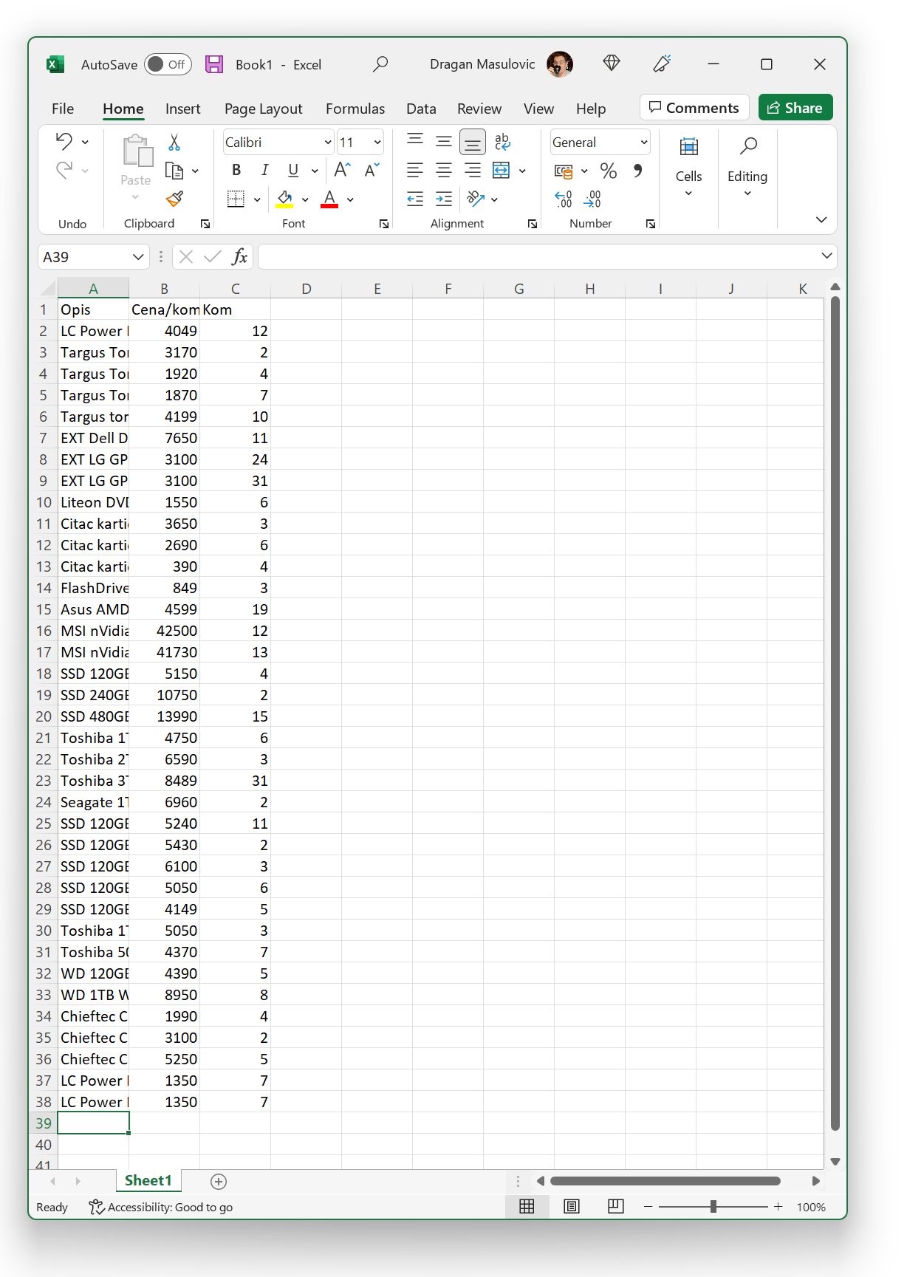Click Merge & Center icon
Screen dimensions: 907x1277
click(x=502, y=171)
